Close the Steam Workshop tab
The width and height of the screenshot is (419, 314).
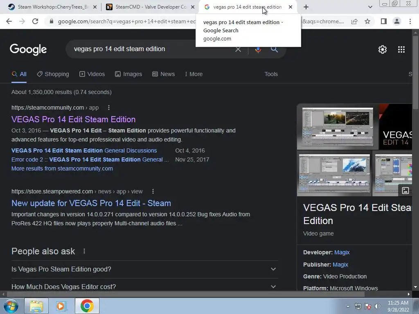pos(95,7)
